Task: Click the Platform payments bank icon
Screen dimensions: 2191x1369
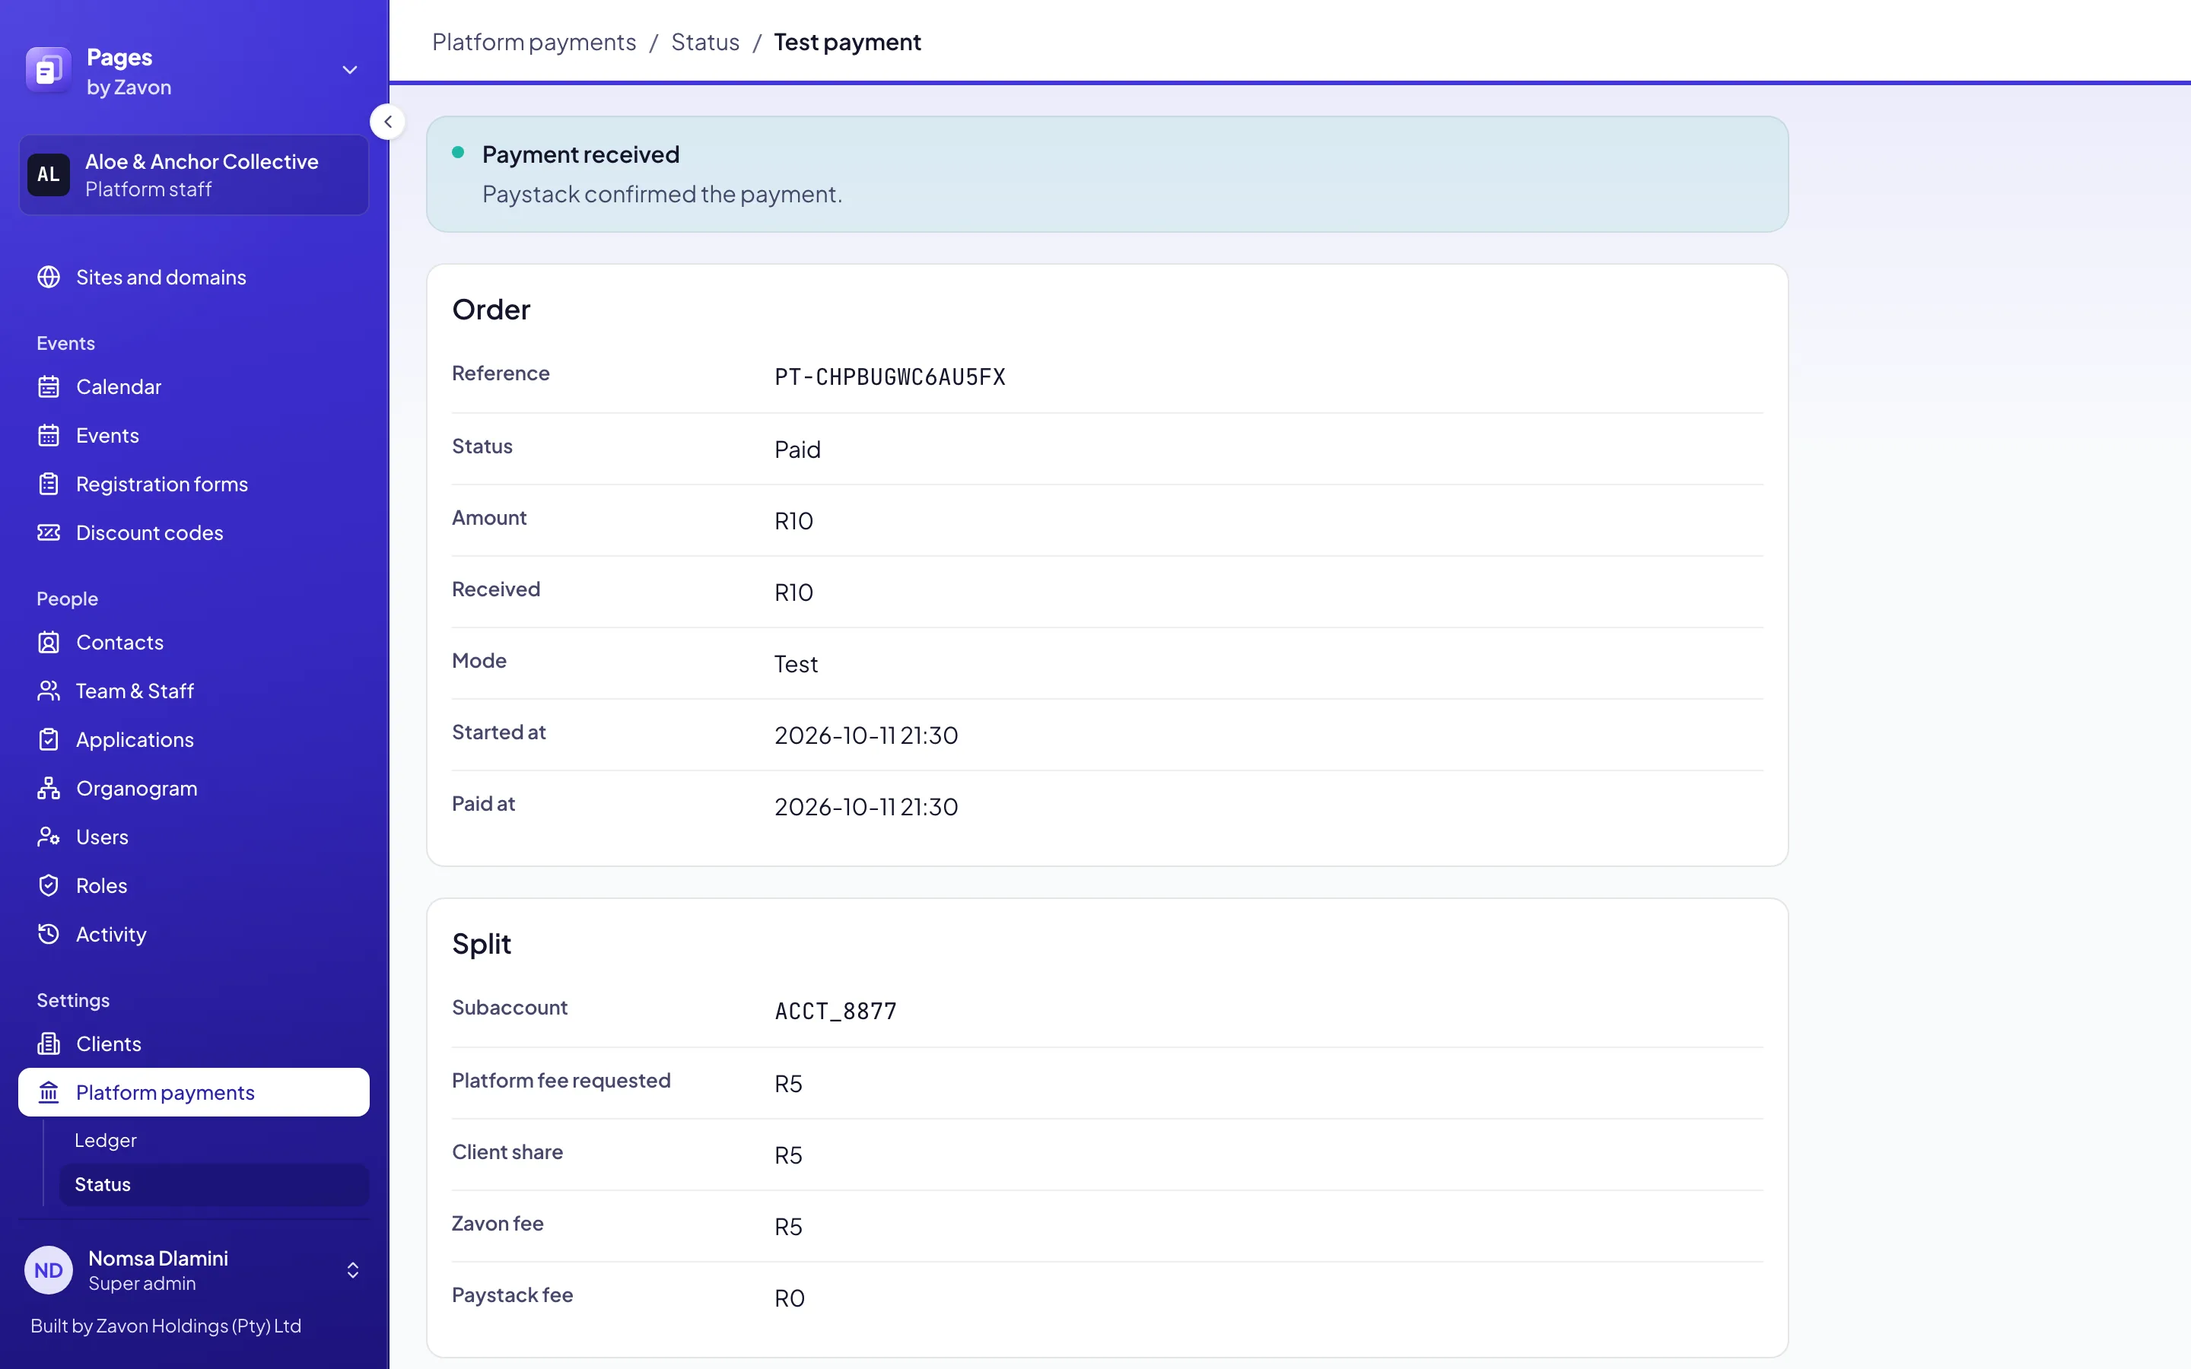Action: (x=49, y=1093)
